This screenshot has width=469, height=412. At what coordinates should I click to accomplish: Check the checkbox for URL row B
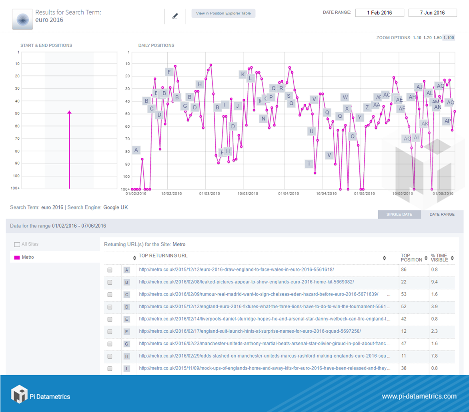110,282
